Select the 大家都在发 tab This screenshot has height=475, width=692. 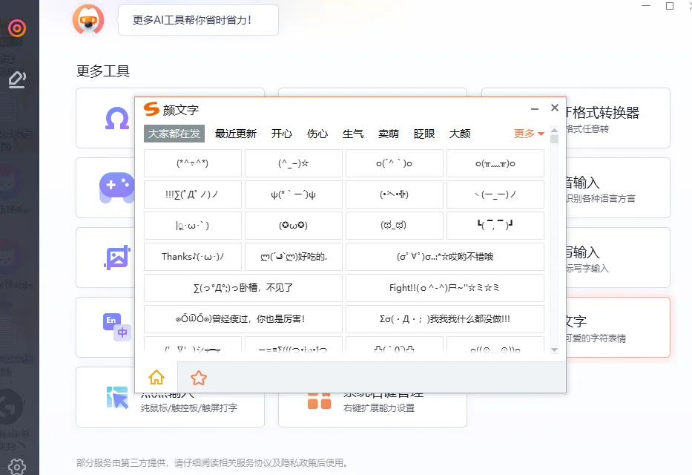(x=174, y=134)
